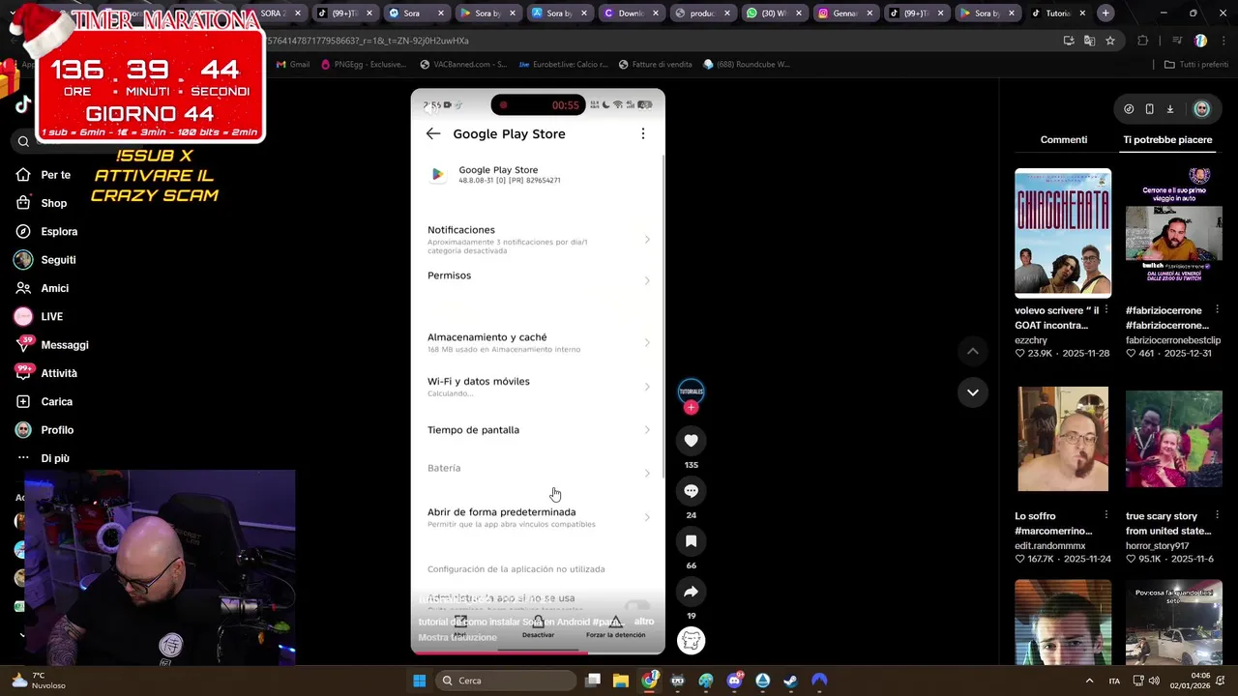The width and height of the screenshot is (1238, 696).
Task: Follow creator via the red plus badge
Action: [x=691, y=408]
